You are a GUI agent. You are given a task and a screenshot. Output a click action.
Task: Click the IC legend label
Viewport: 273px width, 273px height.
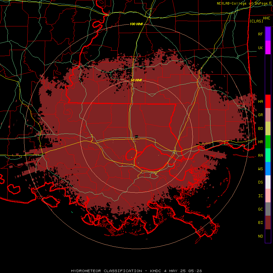click(261, 196)
